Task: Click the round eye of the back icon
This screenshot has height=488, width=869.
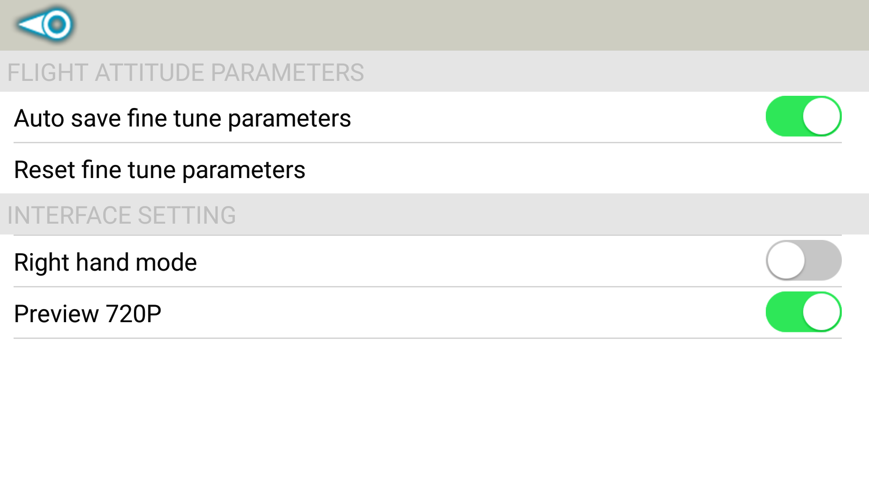Action: [57, 24]
